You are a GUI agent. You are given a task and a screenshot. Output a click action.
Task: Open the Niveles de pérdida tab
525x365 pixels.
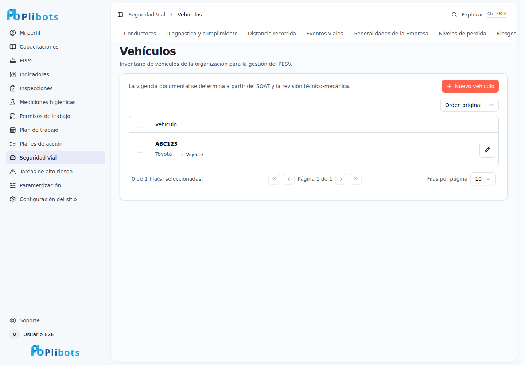pos(462,34)
